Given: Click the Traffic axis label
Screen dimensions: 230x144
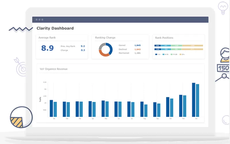Looking at the screenshot, I should 40,99.
